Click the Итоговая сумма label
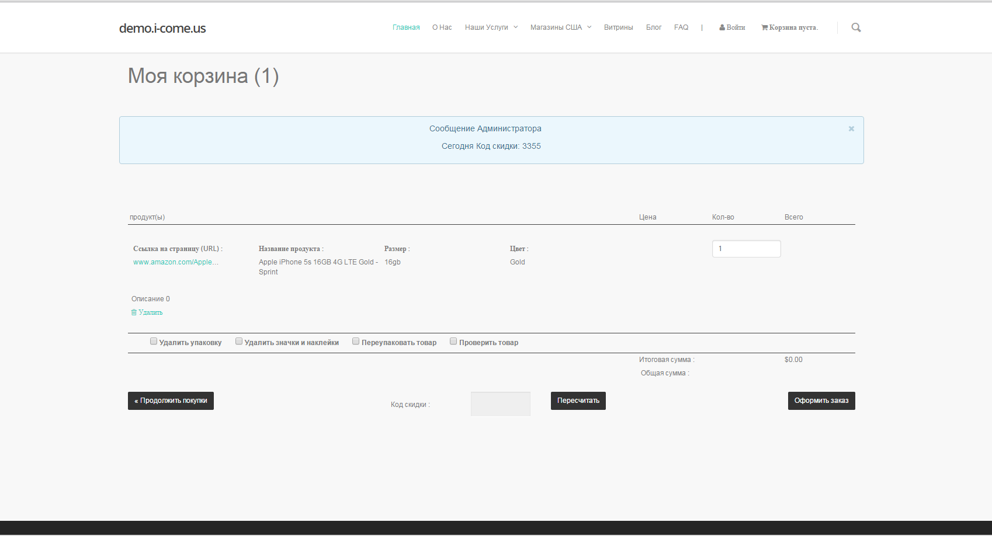 [x=667, y=360]
